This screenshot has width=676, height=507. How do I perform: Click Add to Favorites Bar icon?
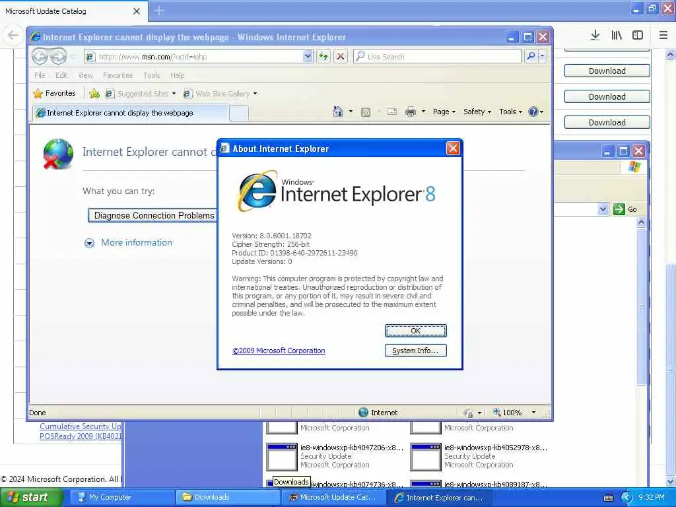[x=94, y=93]
